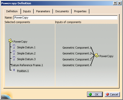Select Geometric Component.4 input
Viewport: 123px width, 100px height.
(x=77, y=65)
